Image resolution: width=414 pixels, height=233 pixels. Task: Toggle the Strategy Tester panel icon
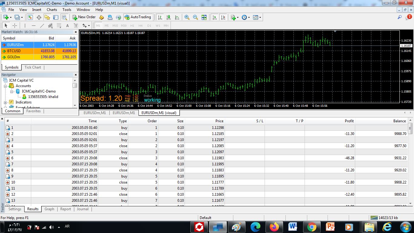tap(65, 17)
